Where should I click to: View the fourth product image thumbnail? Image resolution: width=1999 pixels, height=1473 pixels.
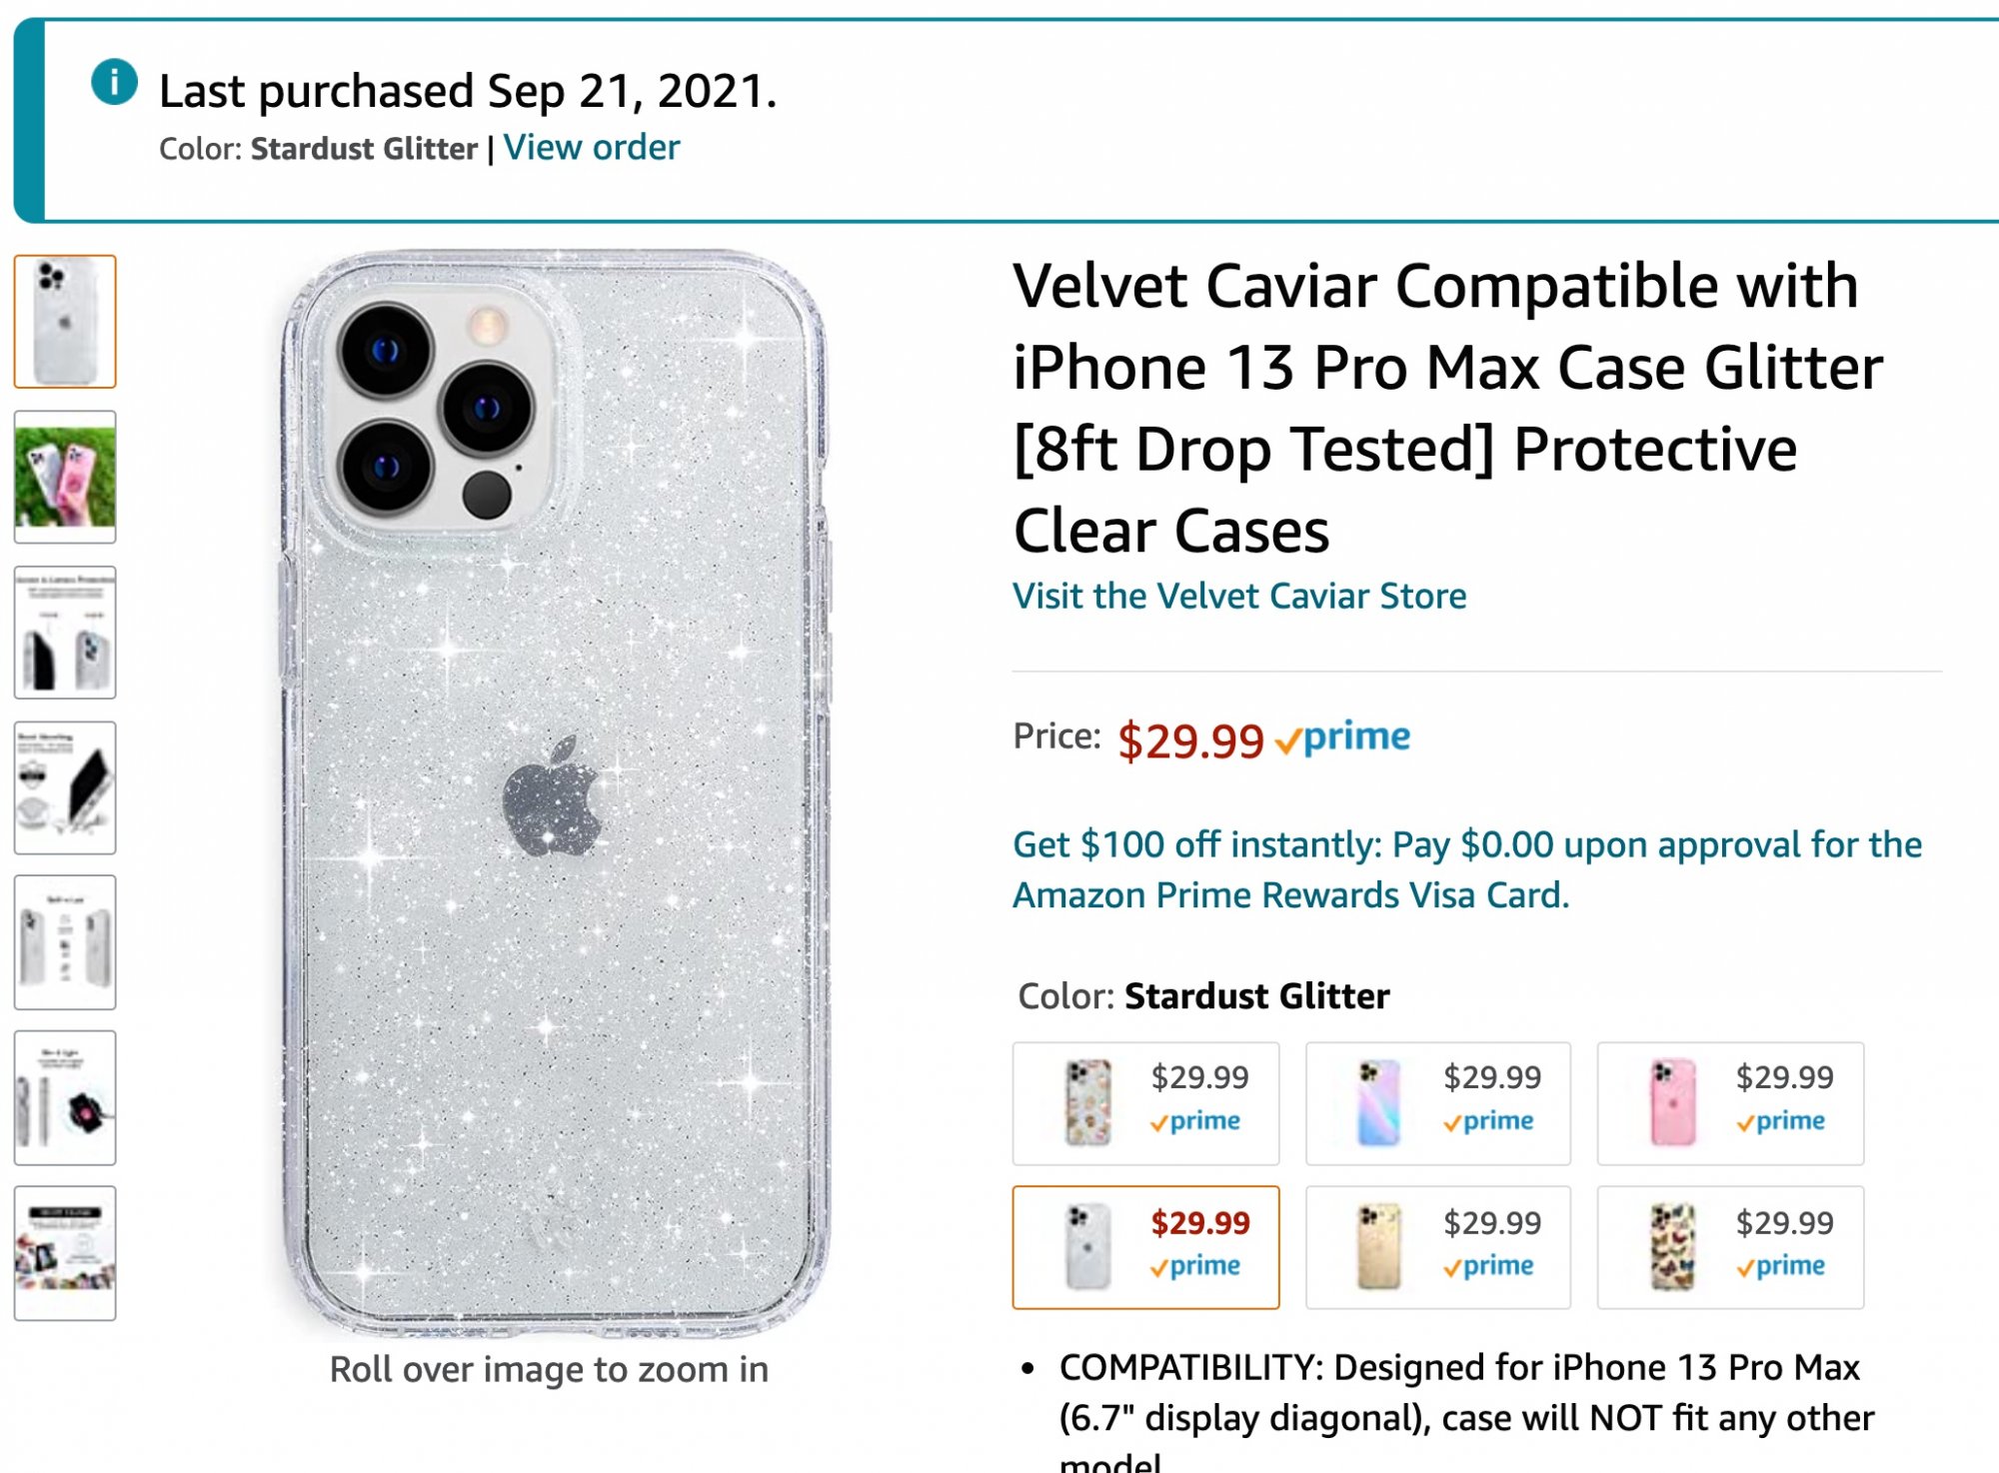click(65, 787)
